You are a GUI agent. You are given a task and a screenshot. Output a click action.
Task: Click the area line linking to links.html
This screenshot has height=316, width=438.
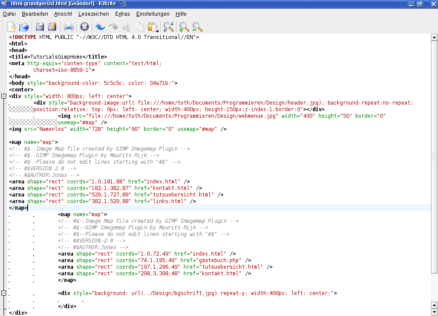(x=102, y=201)
